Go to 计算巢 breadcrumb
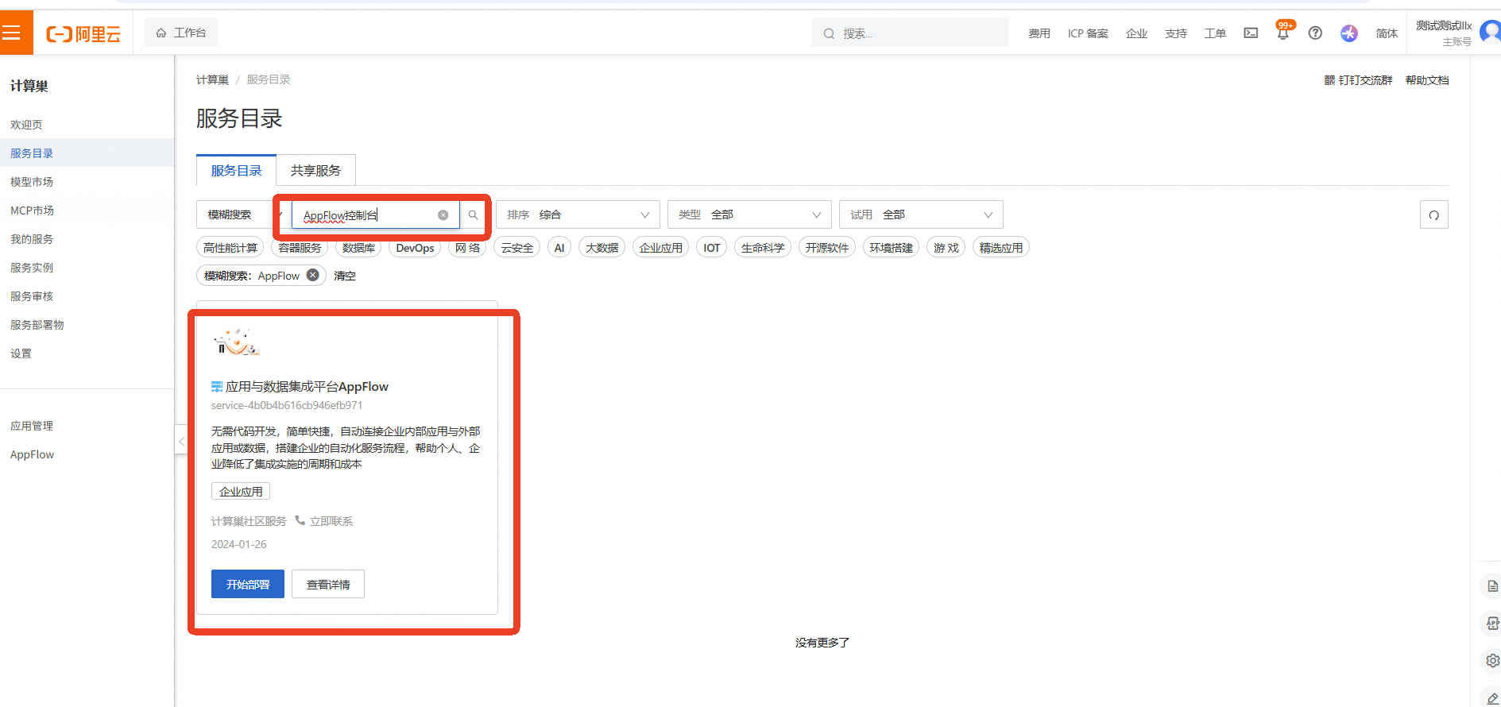This screenshot has width=1501, height=707. pos(212,79)
